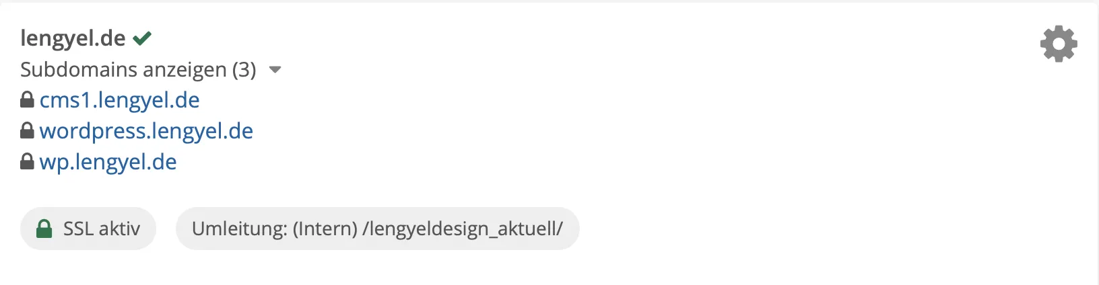1099x285 pixels.
Task: Click the lock icon before wp.lengyel.de
Action: tap(27, 161)
